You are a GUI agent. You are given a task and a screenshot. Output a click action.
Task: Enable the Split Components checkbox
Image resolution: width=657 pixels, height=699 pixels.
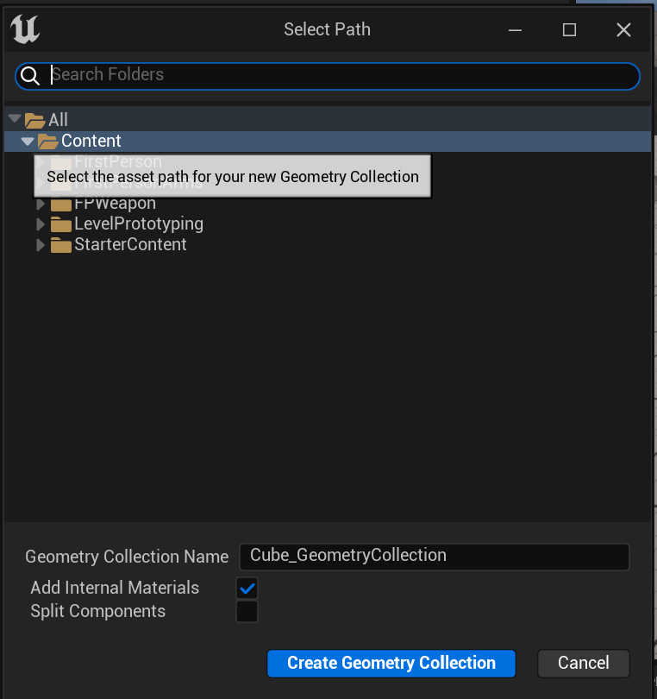tap(247, 612)
